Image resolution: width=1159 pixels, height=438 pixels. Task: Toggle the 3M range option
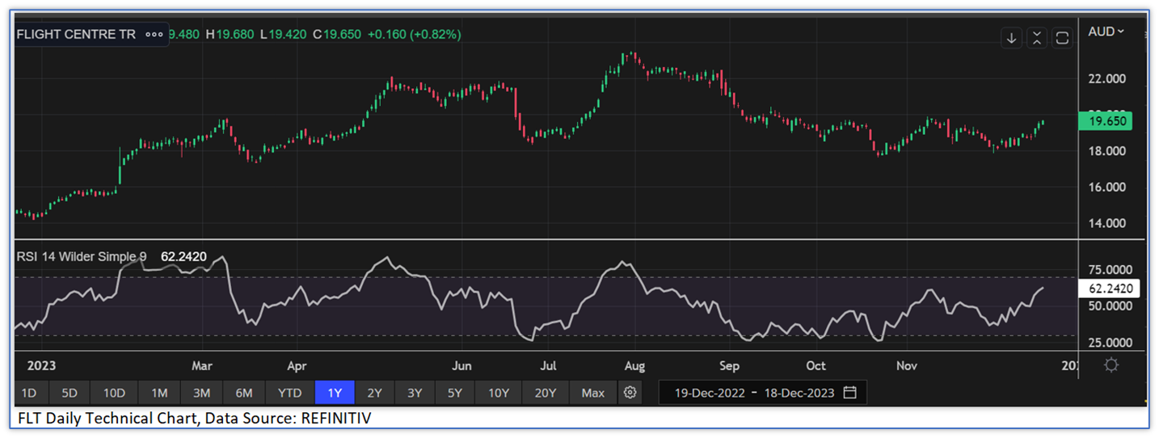(201, 393)
